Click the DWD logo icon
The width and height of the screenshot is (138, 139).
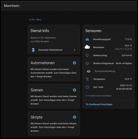(33, 50)
